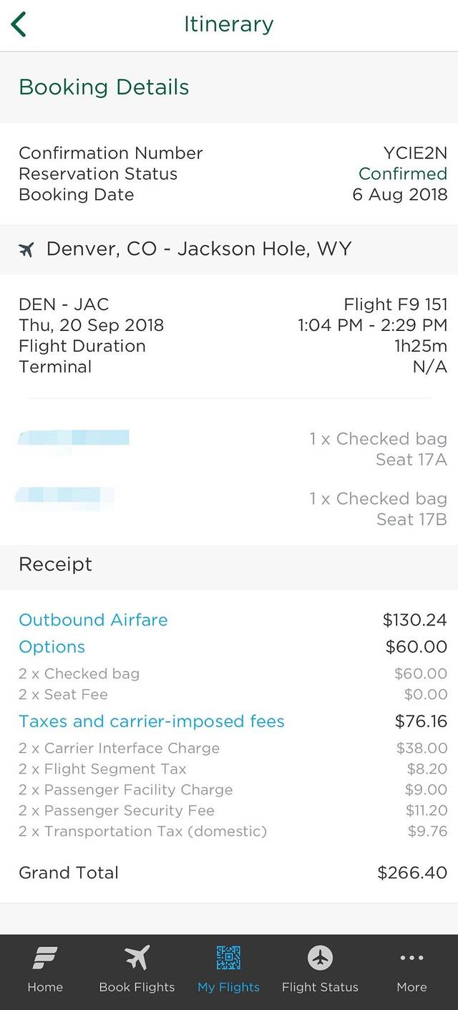The width and height of the screenshot is (458, 1010).
Task: Open My Flights QR code icon
Action: [228, 958]
